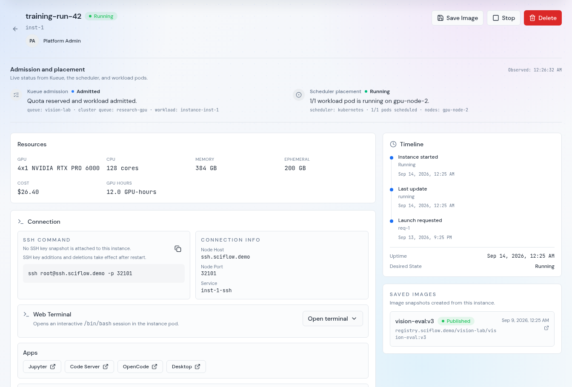
Task: Click the Published status badge
Action: (456, 321)
